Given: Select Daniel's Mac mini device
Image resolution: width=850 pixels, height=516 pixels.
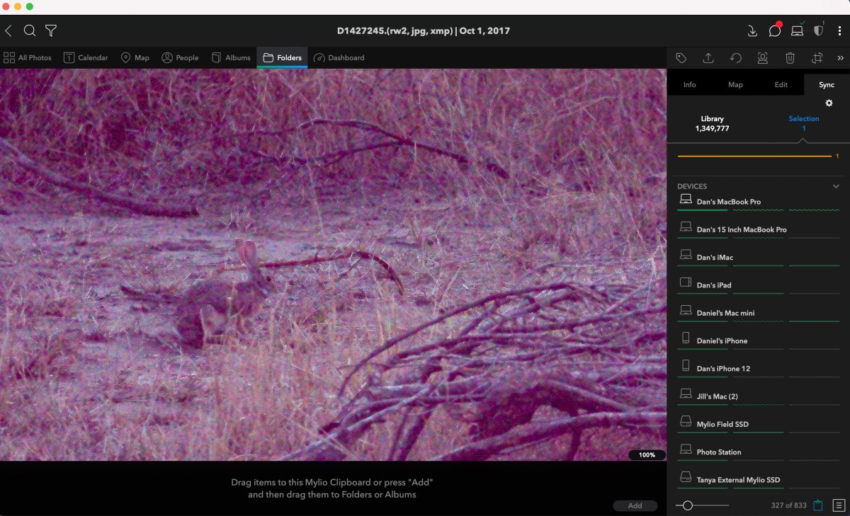Looking at the screenshot, I should click(x=759, y=313).
